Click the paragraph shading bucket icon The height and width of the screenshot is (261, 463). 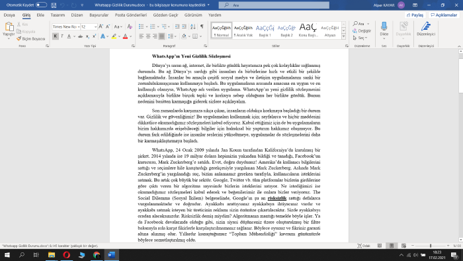click(x=184, y=36)
